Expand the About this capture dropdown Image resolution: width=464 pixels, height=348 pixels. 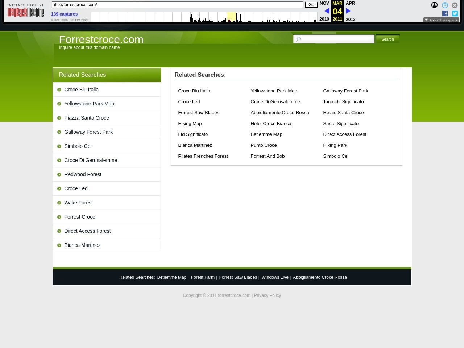click(441, 20)
